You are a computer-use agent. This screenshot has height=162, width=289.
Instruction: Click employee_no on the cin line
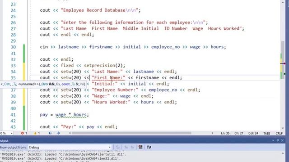pyautogui.click(x=165, y=47)
